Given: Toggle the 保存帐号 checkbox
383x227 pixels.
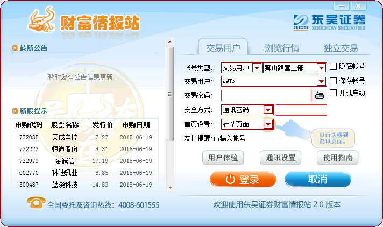Looking at the screenshot, I should pyautogui.click(x=333, y=81).
